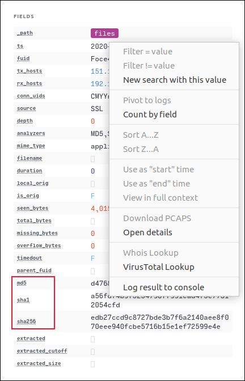Choose Count by field option
The image size is (245, 381).
[x=150, y=115]
